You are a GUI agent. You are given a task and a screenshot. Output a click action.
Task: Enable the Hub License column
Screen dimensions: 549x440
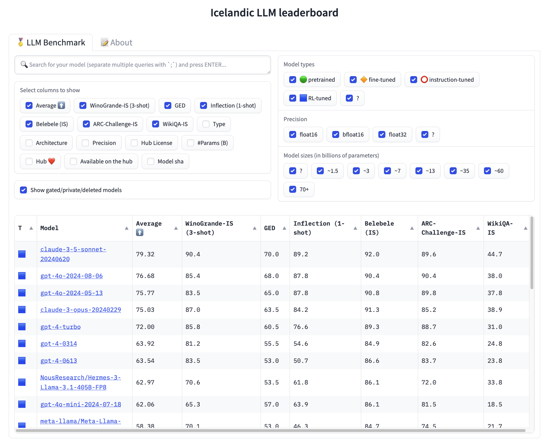click(x=134, y=143)
